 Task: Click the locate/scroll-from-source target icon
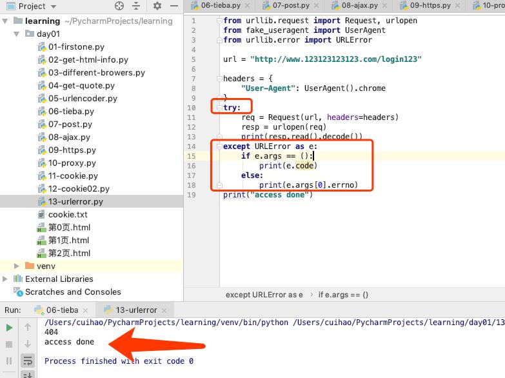[119, 6]
